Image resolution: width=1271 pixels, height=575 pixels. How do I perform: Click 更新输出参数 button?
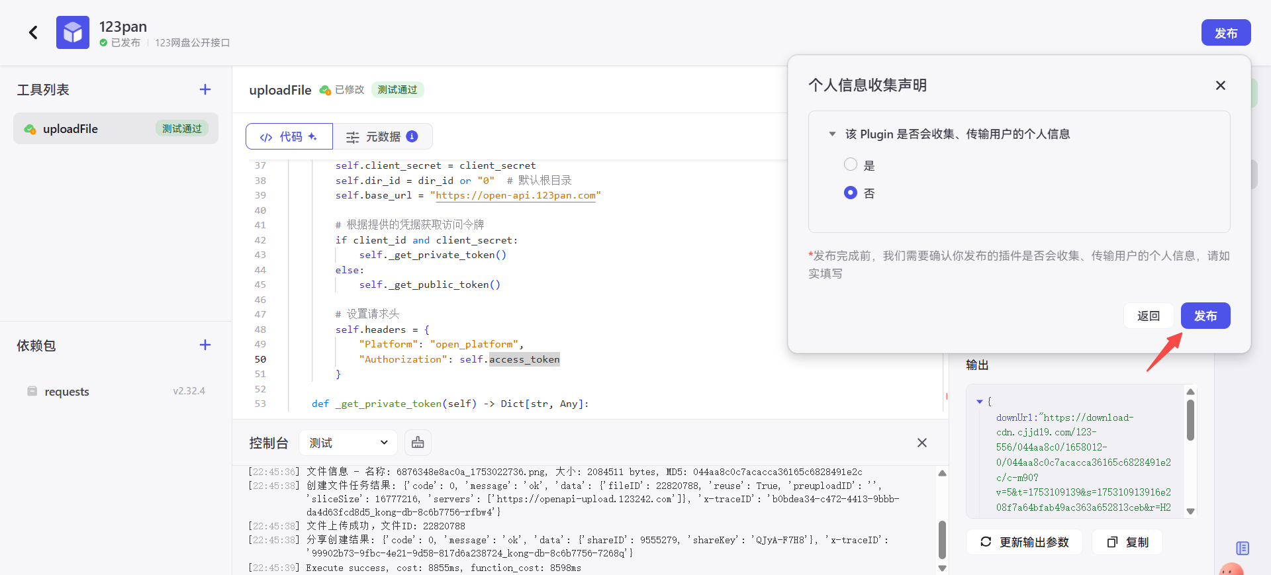click(1024, 542)
